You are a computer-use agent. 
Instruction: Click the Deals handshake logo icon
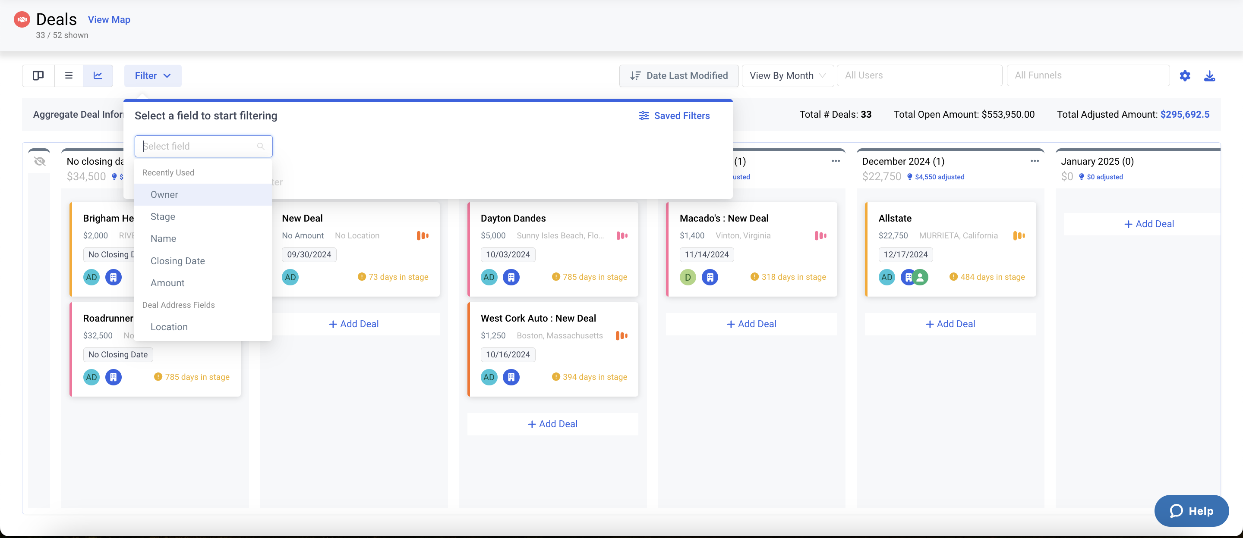click(22, 20)
